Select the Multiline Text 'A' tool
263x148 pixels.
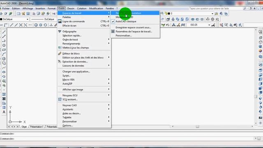4,112
